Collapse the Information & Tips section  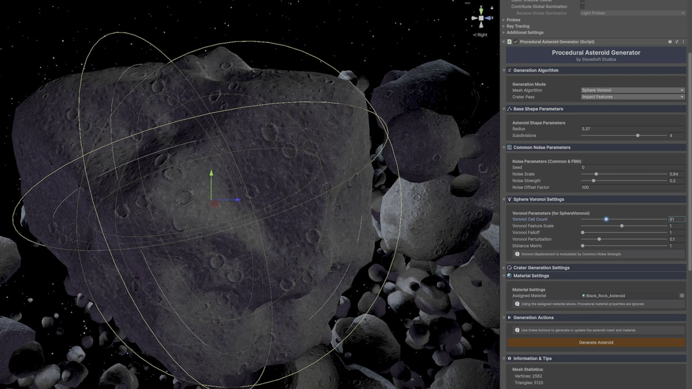[x=503, y=358]
